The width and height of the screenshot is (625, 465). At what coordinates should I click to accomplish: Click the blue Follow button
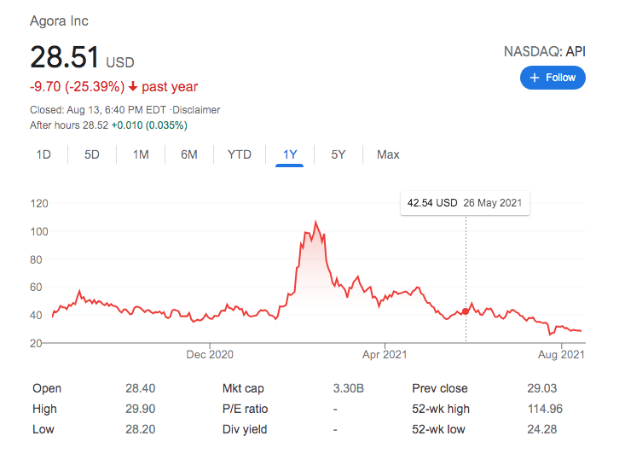[x=553, y=78]
